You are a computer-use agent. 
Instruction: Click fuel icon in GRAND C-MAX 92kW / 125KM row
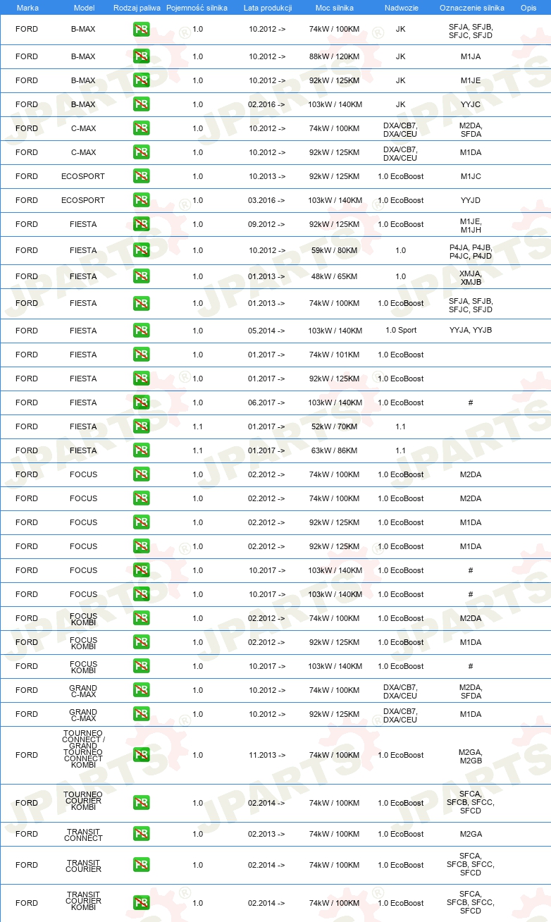142,714
